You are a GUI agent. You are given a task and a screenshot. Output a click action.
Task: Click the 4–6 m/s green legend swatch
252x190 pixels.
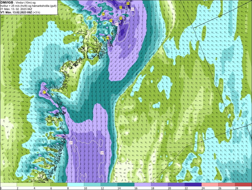point(42,184)
